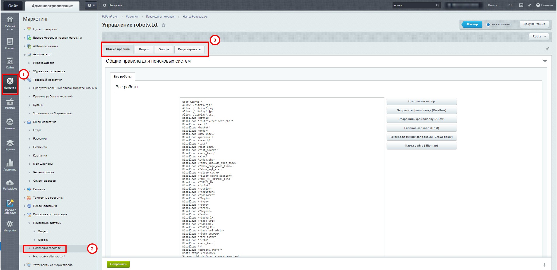Click the Карта сайта (Sitemap) button
Screen dimensions: 557x270
421,146
